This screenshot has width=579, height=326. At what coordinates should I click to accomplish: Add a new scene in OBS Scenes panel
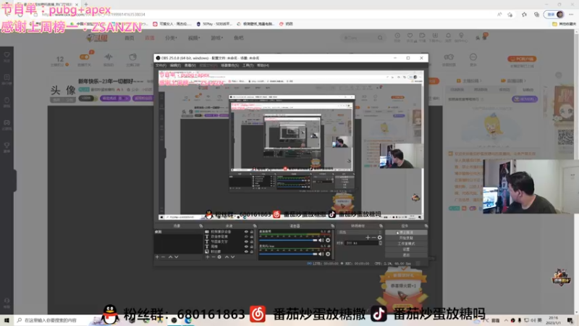(x=157, y=257)
